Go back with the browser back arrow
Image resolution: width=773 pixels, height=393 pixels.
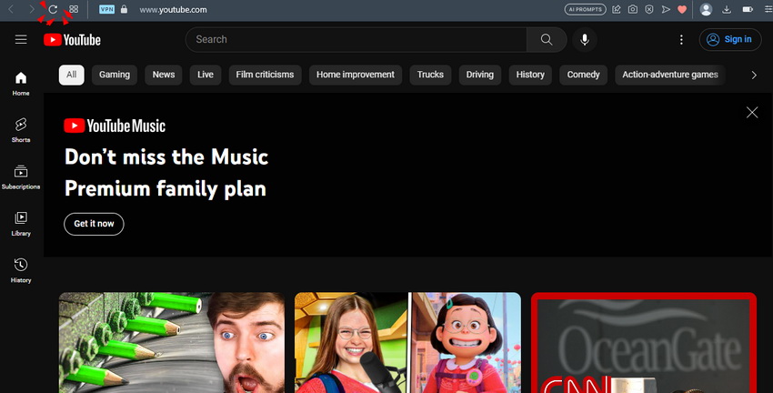click(x=11, y=9)
